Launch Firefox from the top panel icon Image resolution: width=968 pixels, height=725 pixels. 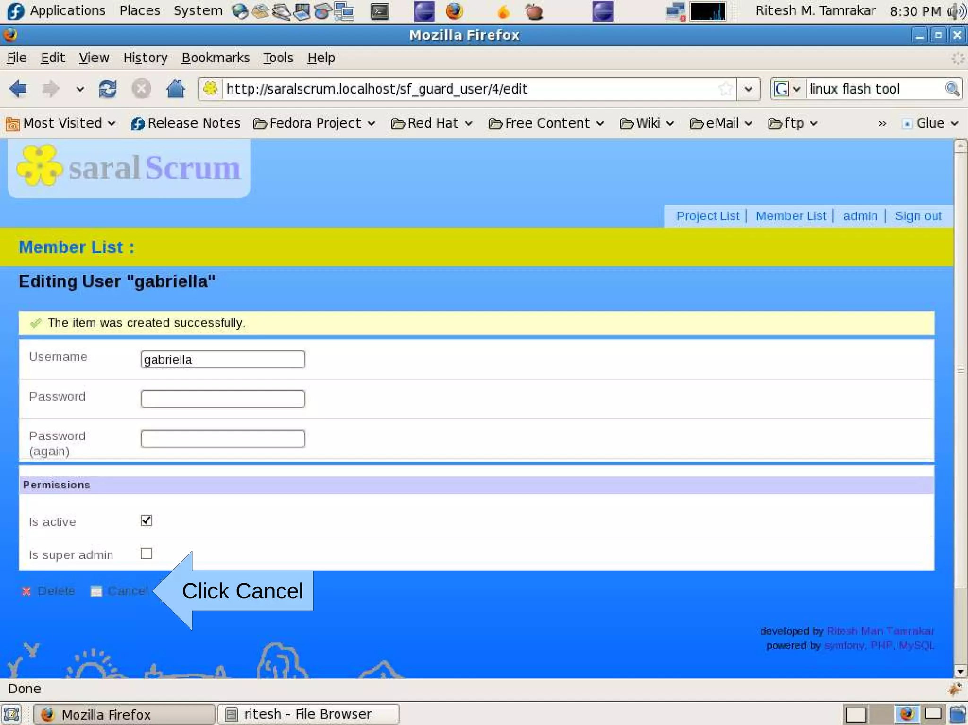[454, 11]
